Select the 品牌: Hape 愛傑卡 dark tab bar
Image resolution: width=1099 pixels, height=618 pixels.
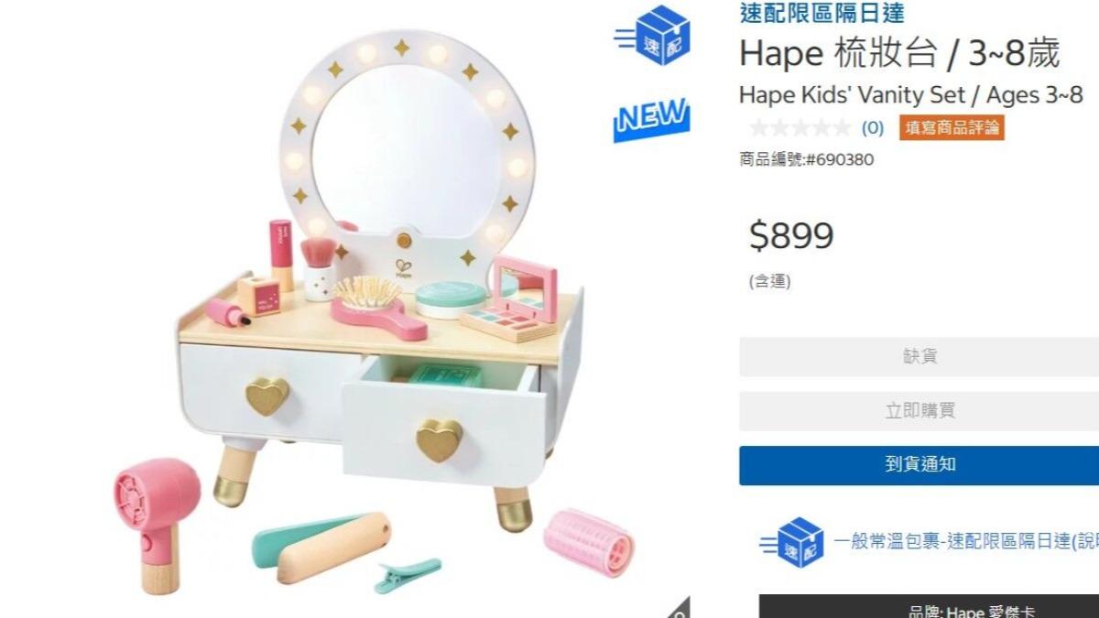pos(929,607)
